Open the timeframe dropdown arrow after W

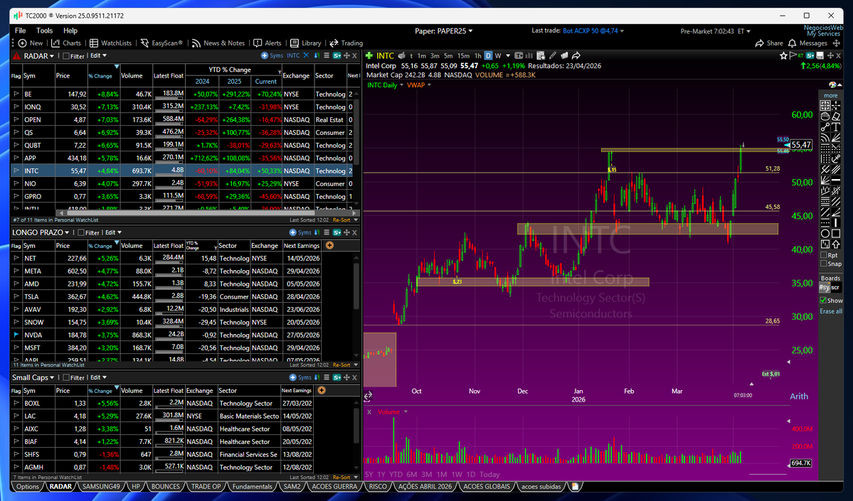[508, 55]
